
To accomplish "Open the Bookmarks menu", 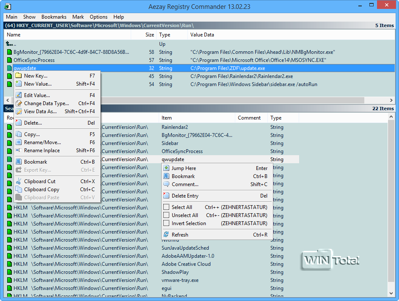I will point(54,17).
